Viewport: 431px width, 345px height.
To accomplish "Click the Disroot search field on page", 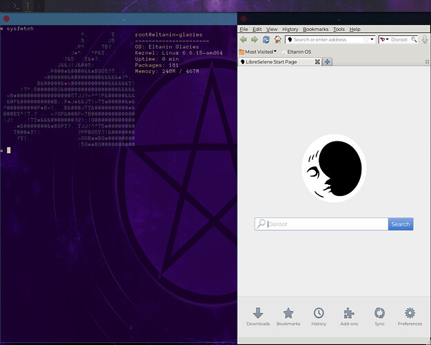I will 325,224.
